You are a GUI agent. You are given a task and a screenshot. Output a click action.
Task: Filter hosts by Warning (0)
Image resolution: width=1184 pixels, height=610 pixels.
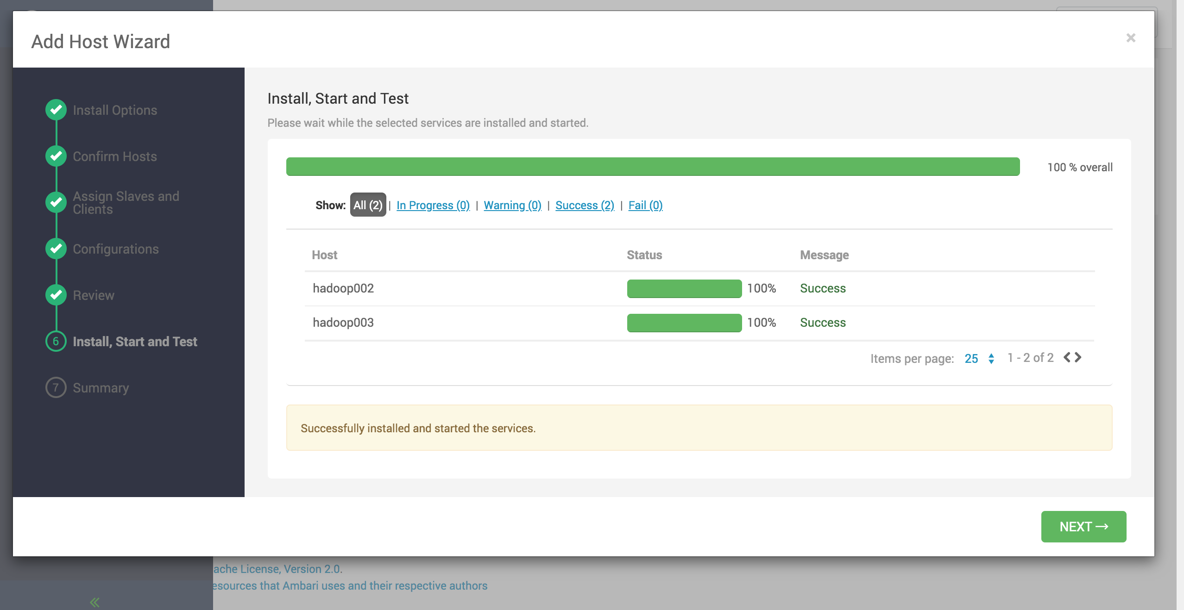512,205
